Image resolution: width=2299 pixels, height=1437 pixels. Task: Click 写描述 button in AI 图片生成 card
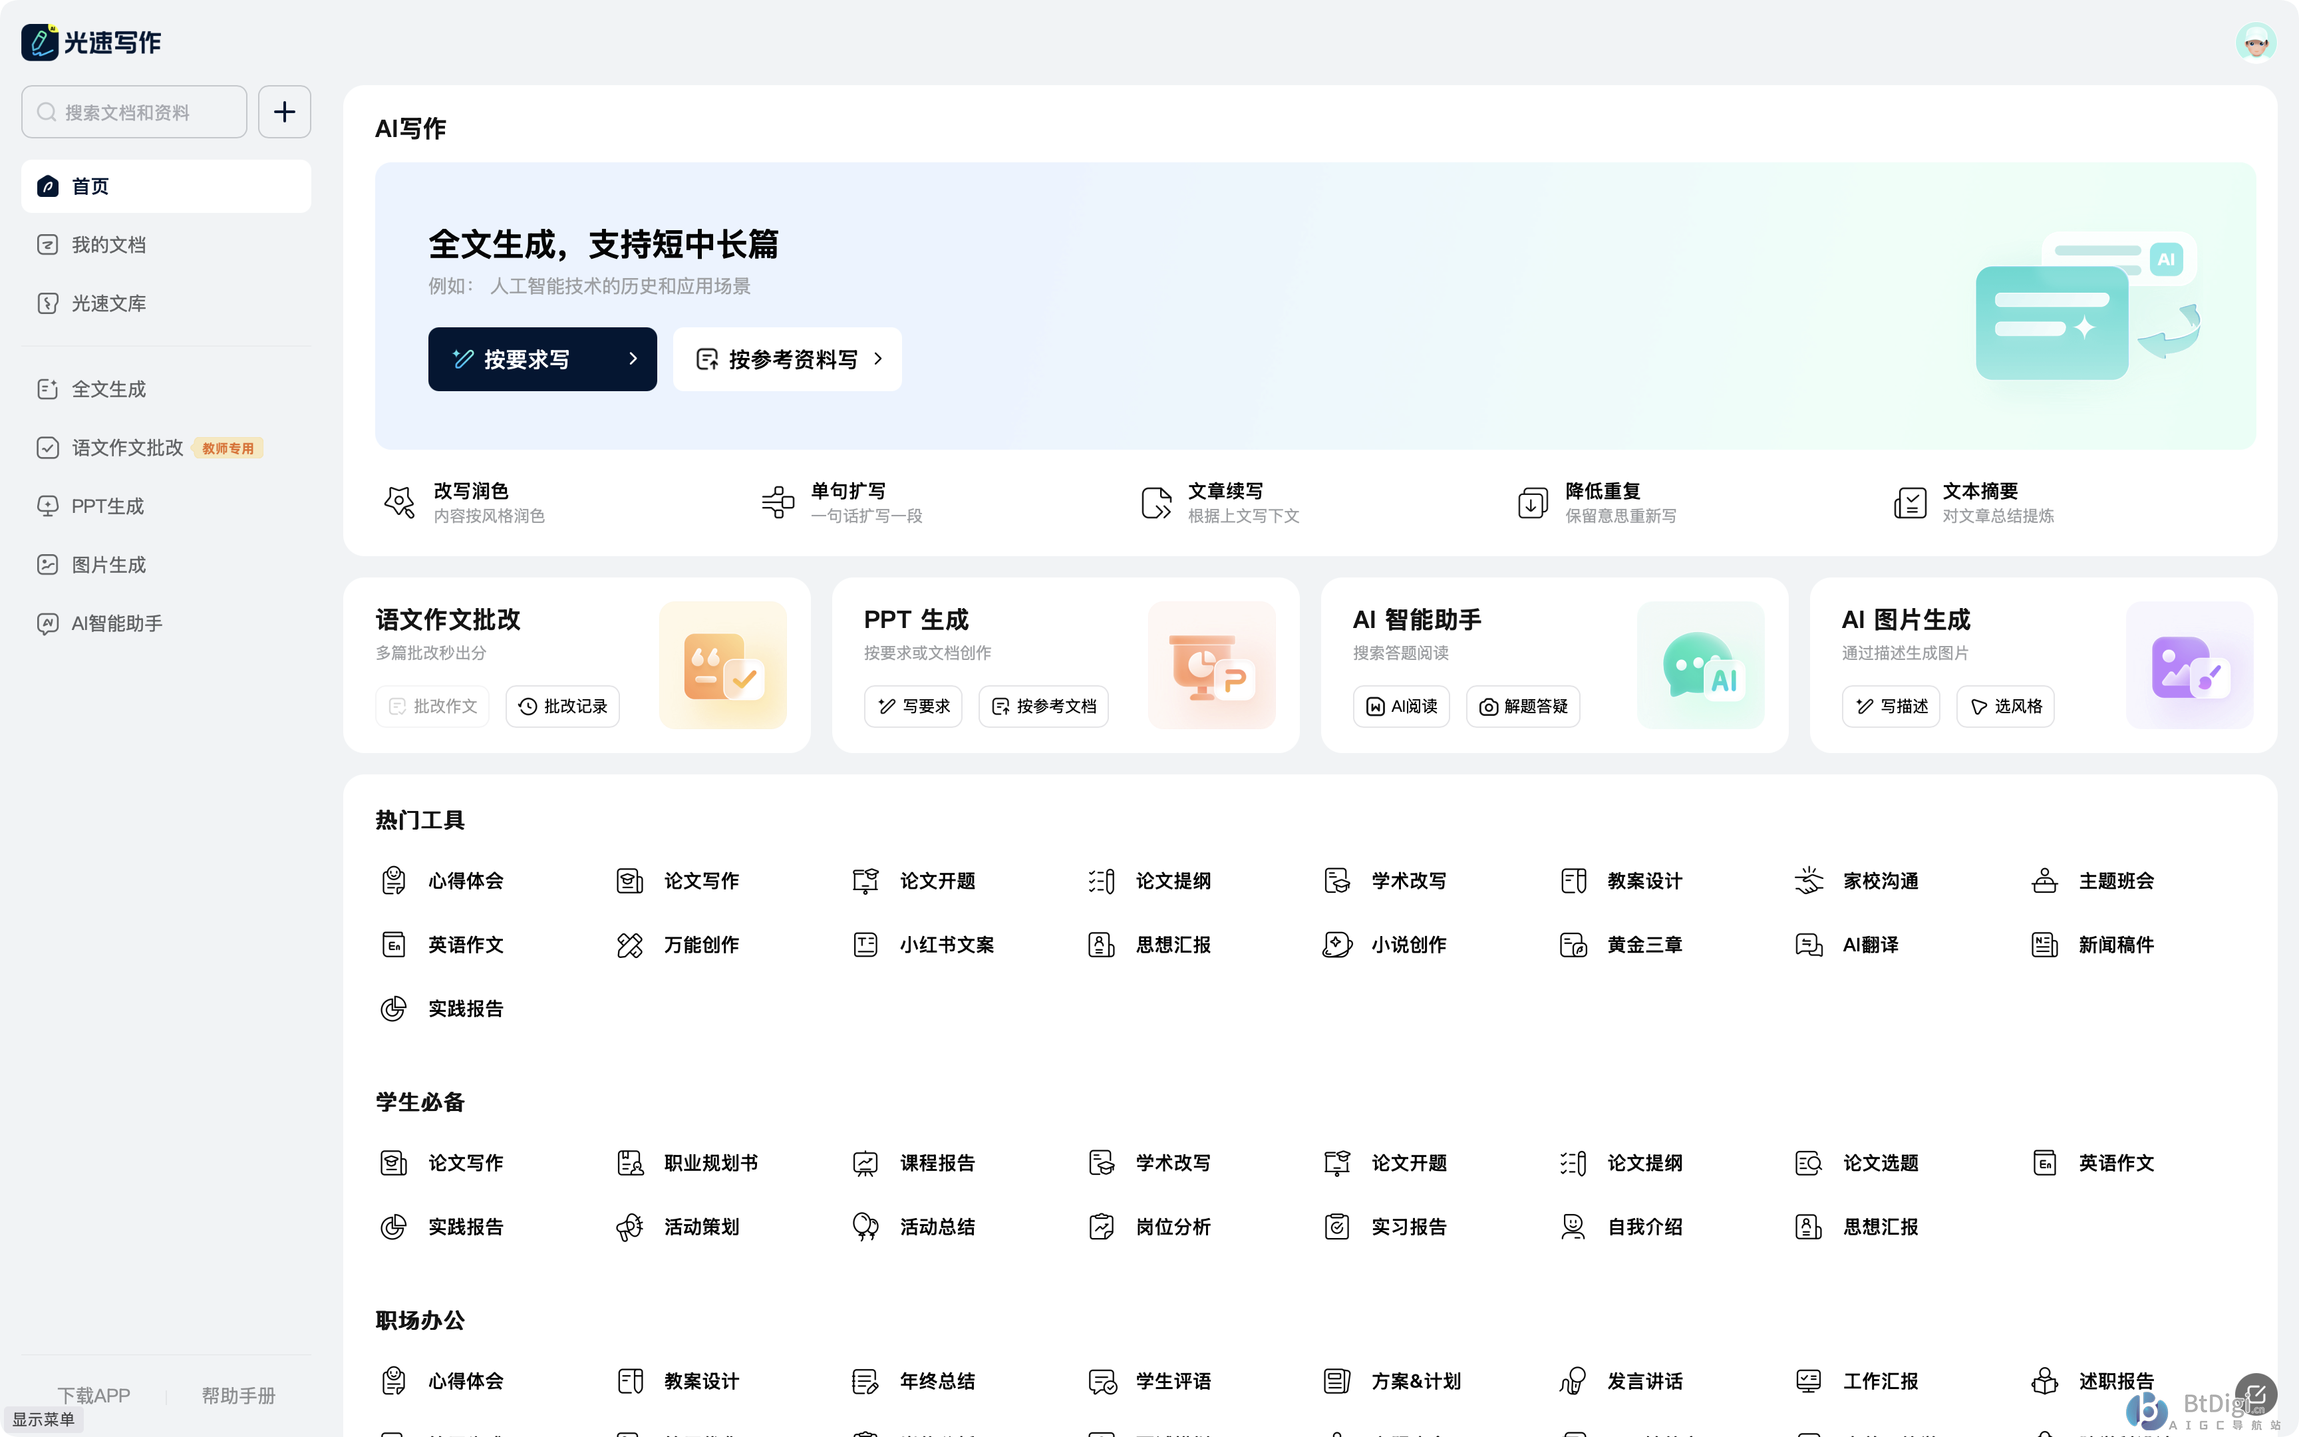1891,706
